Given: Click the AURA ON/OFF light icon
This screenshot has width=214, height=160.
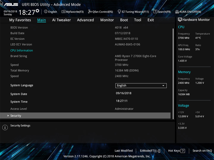Looking at the screenshot, I should point(177,12).
